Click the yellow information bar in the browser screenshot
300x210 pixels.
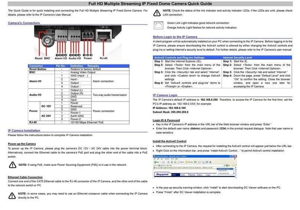tap(194, 168)
